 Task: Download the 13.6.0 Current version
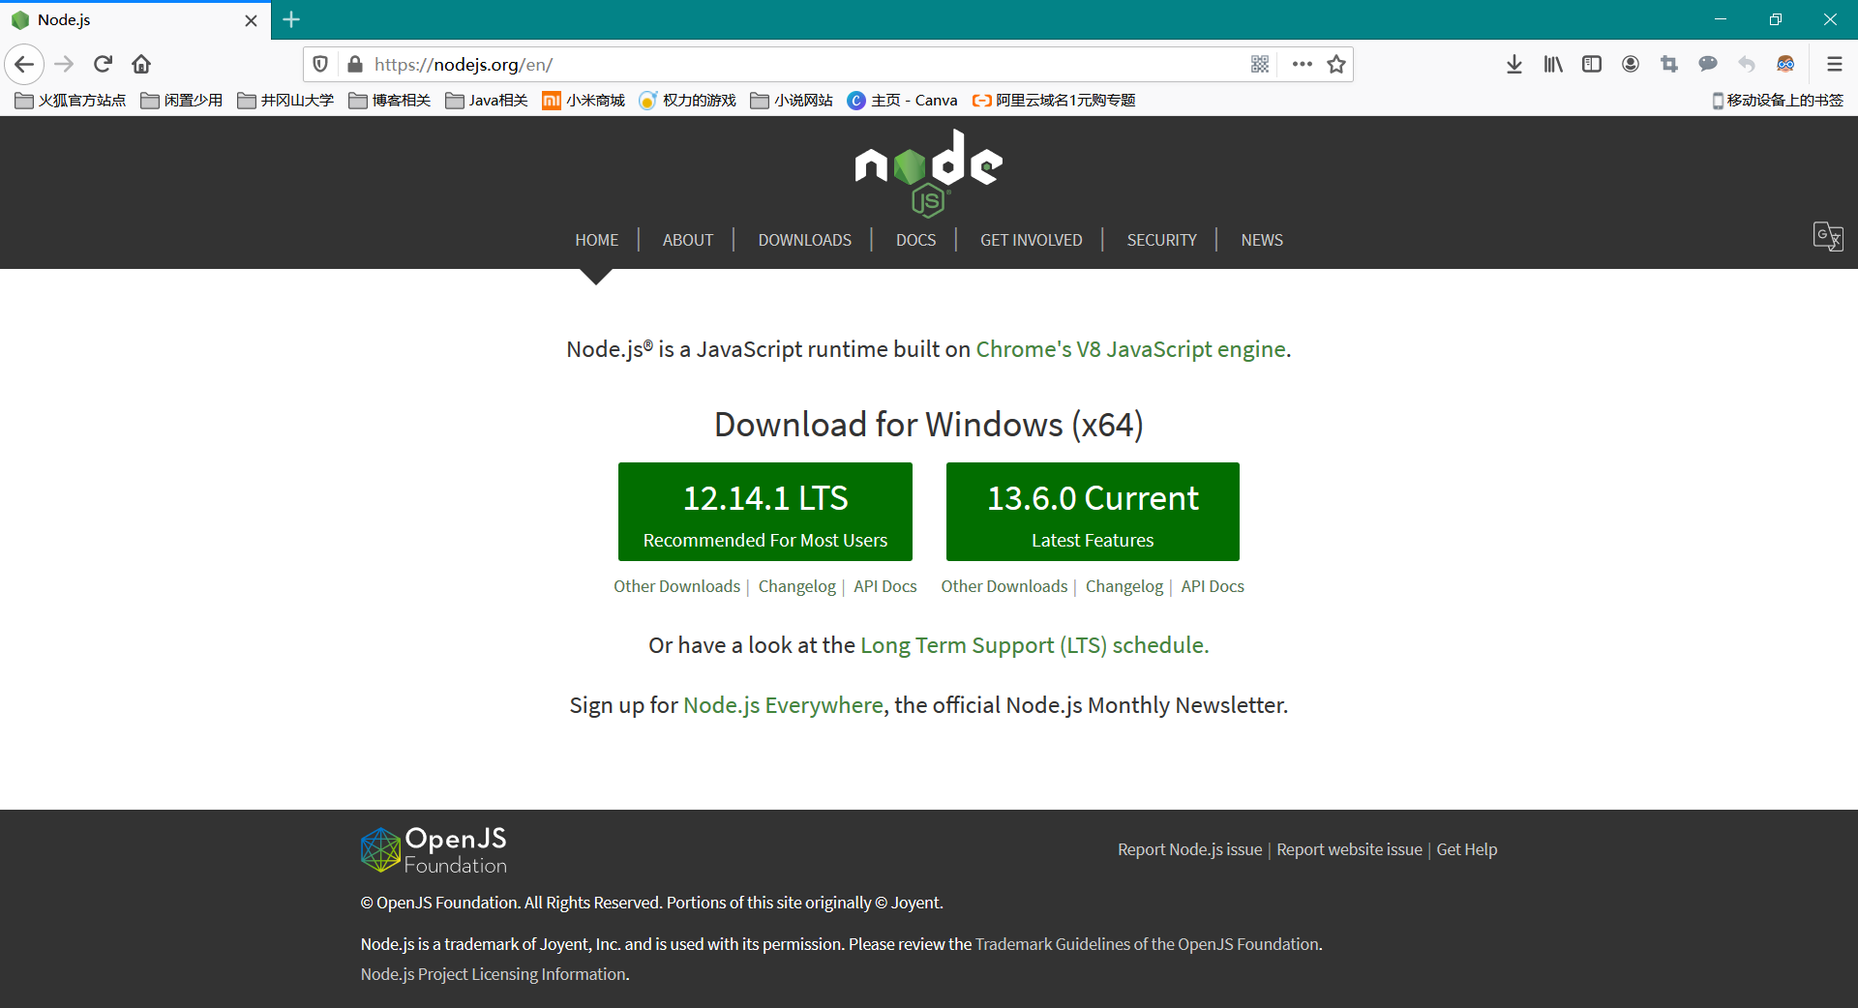coord(1093,512)
